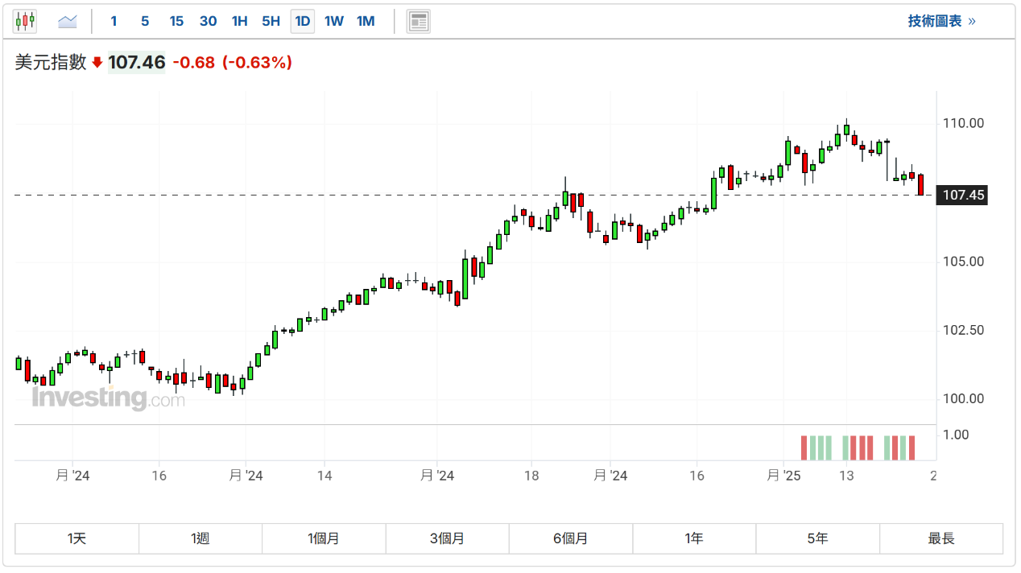
Task: Click the red down arrow beside 美元指數
Action: coord(97,63)
